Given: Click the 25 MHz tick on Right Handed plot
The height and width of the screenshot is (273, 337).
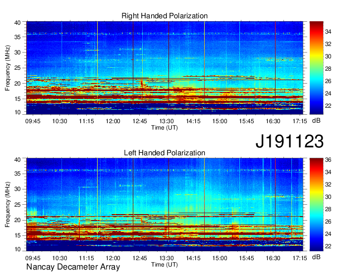Looking at the screenshot, I should click(x=17, y=68).
